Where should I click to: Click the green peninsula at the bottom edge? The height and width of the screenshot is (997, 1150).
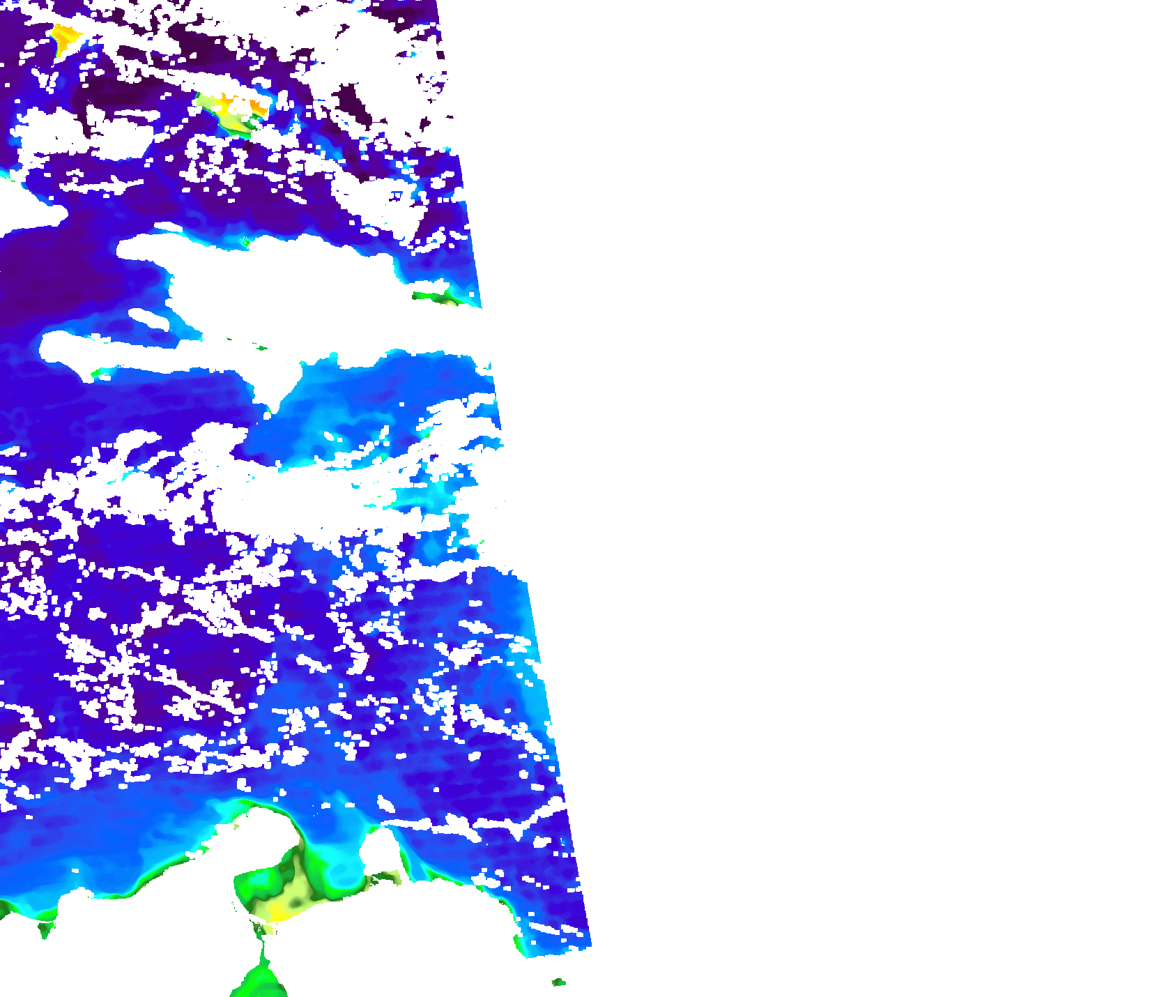click(x=261, y=976)
